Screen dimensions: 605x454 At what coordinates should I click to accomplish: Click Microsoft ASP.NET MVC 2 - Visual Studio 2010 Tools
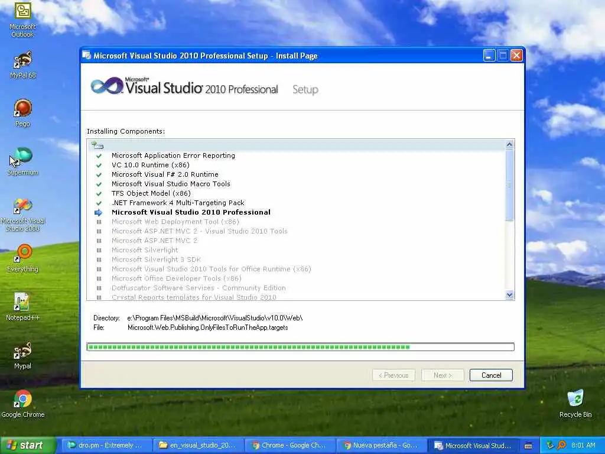[x=200, y=231]
